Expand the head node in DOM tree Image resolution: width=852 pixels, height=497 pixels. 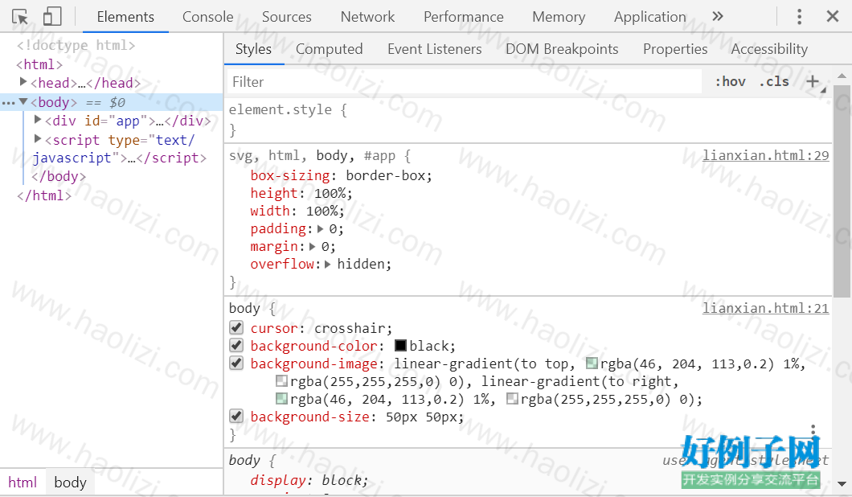coord(23,81)
